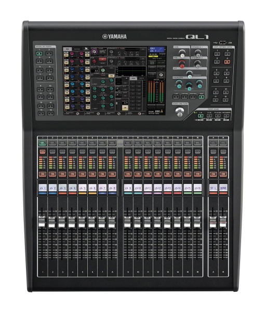Select the ST L strip SEL key
The width and height of the screenshot is (266, 311).
pos(213,143)
